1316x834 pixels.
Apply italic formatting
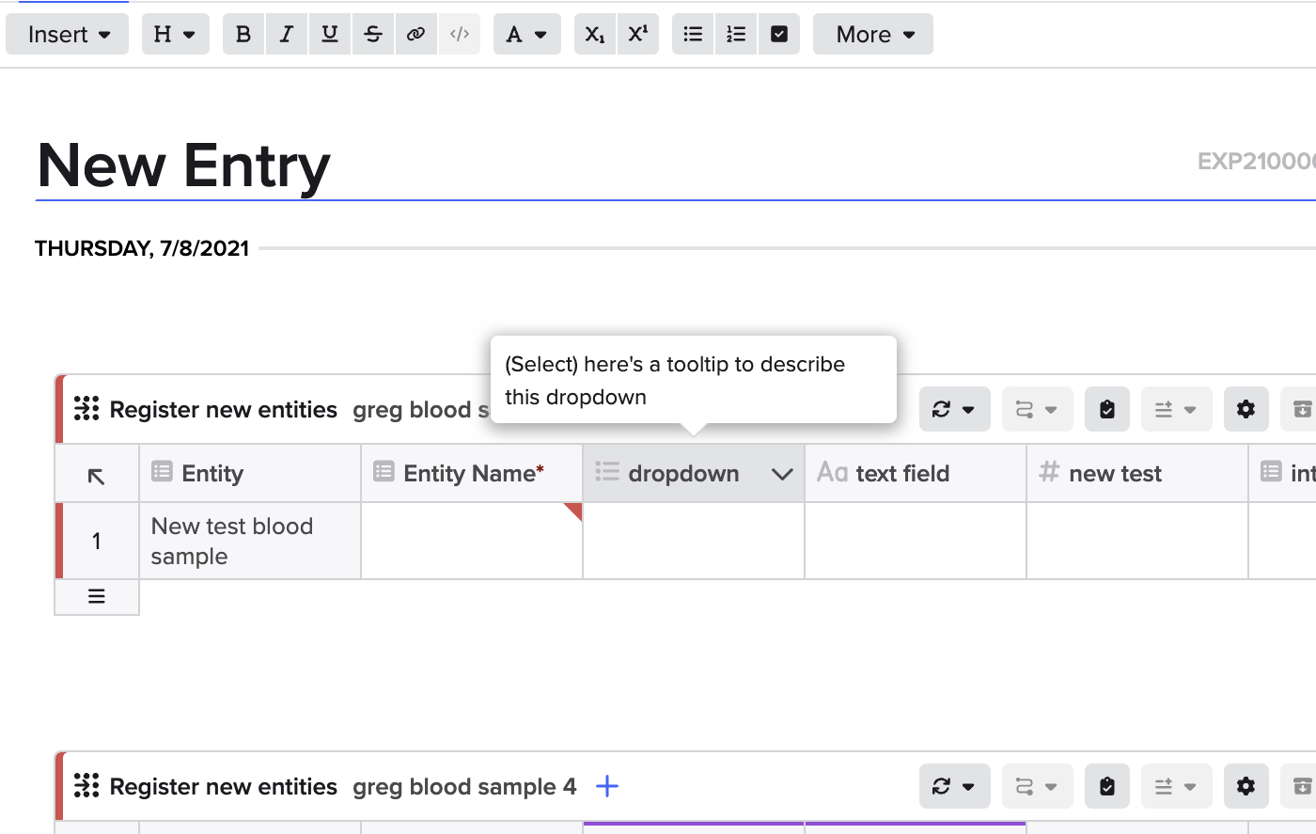click(x=287, y=34)
